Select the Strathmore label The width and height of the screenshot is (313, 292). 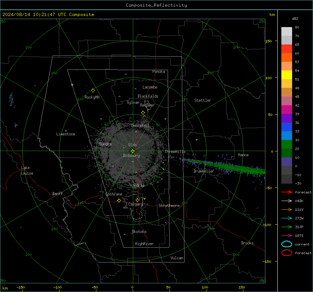point(169,206)
